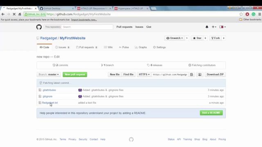Open the .gitignore file
262x147 pixels.
point(47,96)
